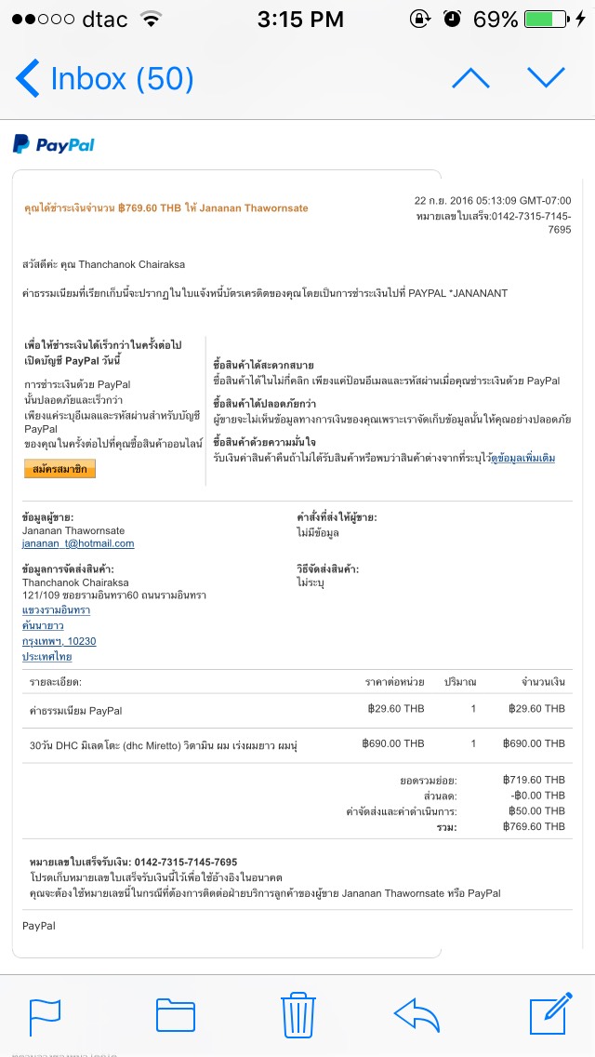
Task: Compose a new message with pencil icon
Action: 549,1013
